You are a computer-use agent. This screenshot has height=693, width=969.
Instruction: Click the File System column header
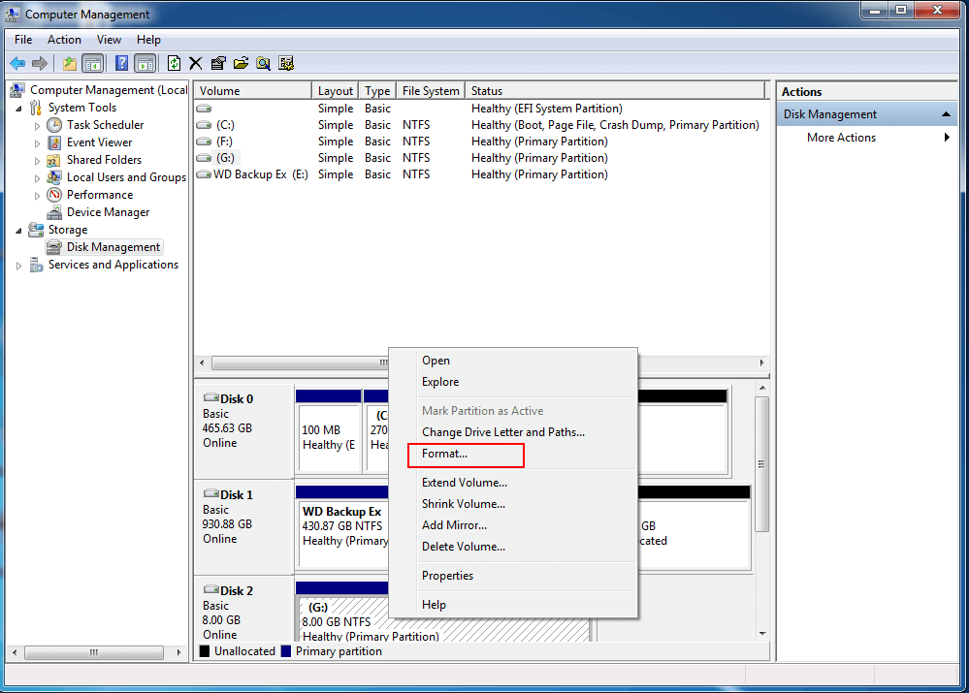click(x=430, y=91)
